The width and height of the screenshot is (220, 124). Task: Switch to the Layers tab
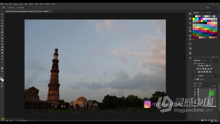point(195,76)
